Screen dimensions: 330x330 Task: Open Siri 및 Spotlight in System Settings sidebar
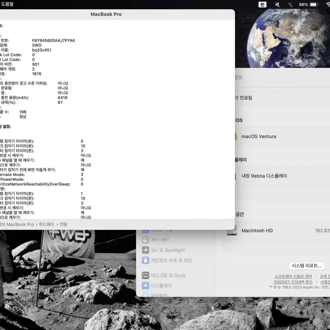(163, 250)
